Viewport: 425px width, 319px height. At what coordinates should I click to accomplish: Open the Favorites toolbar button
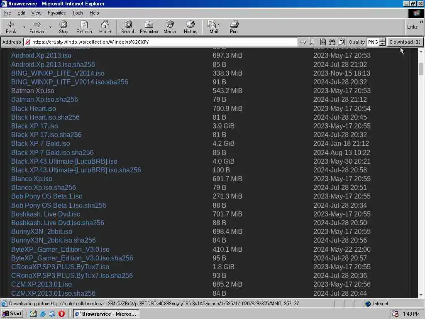[149, 27]
